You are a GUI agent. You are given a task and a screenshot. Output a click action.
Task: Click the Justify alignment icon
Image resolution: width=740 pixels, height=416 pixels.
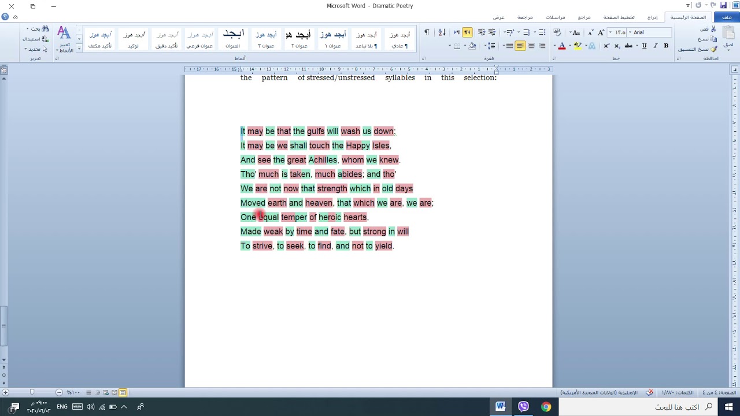[509, 46]
